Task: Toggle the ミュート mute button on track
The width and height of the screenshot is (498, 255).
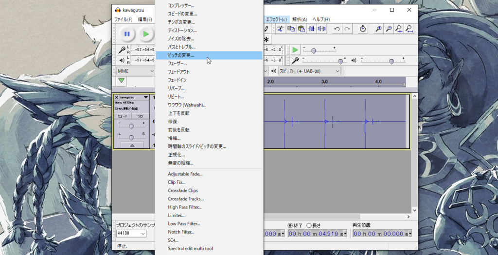Action: tap(123, 116)
